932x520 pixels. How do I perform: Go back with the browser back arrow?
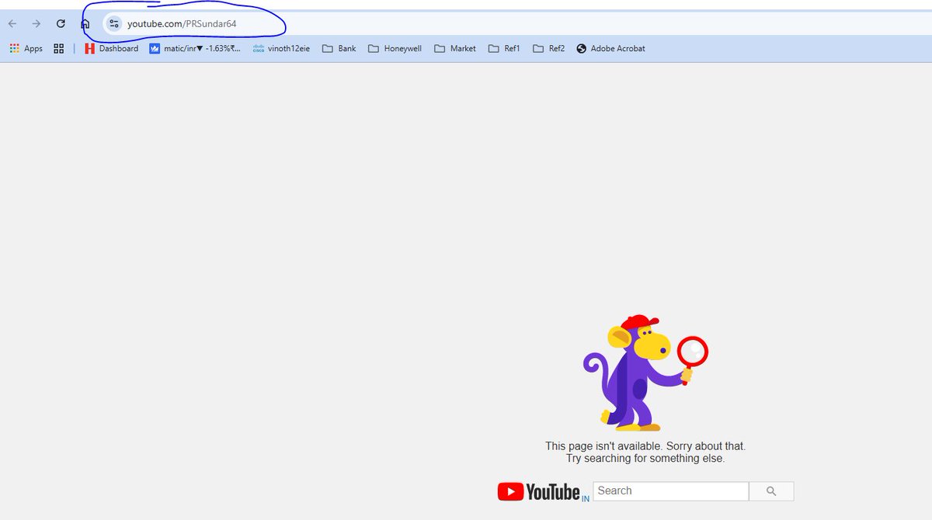coord(12,24)
